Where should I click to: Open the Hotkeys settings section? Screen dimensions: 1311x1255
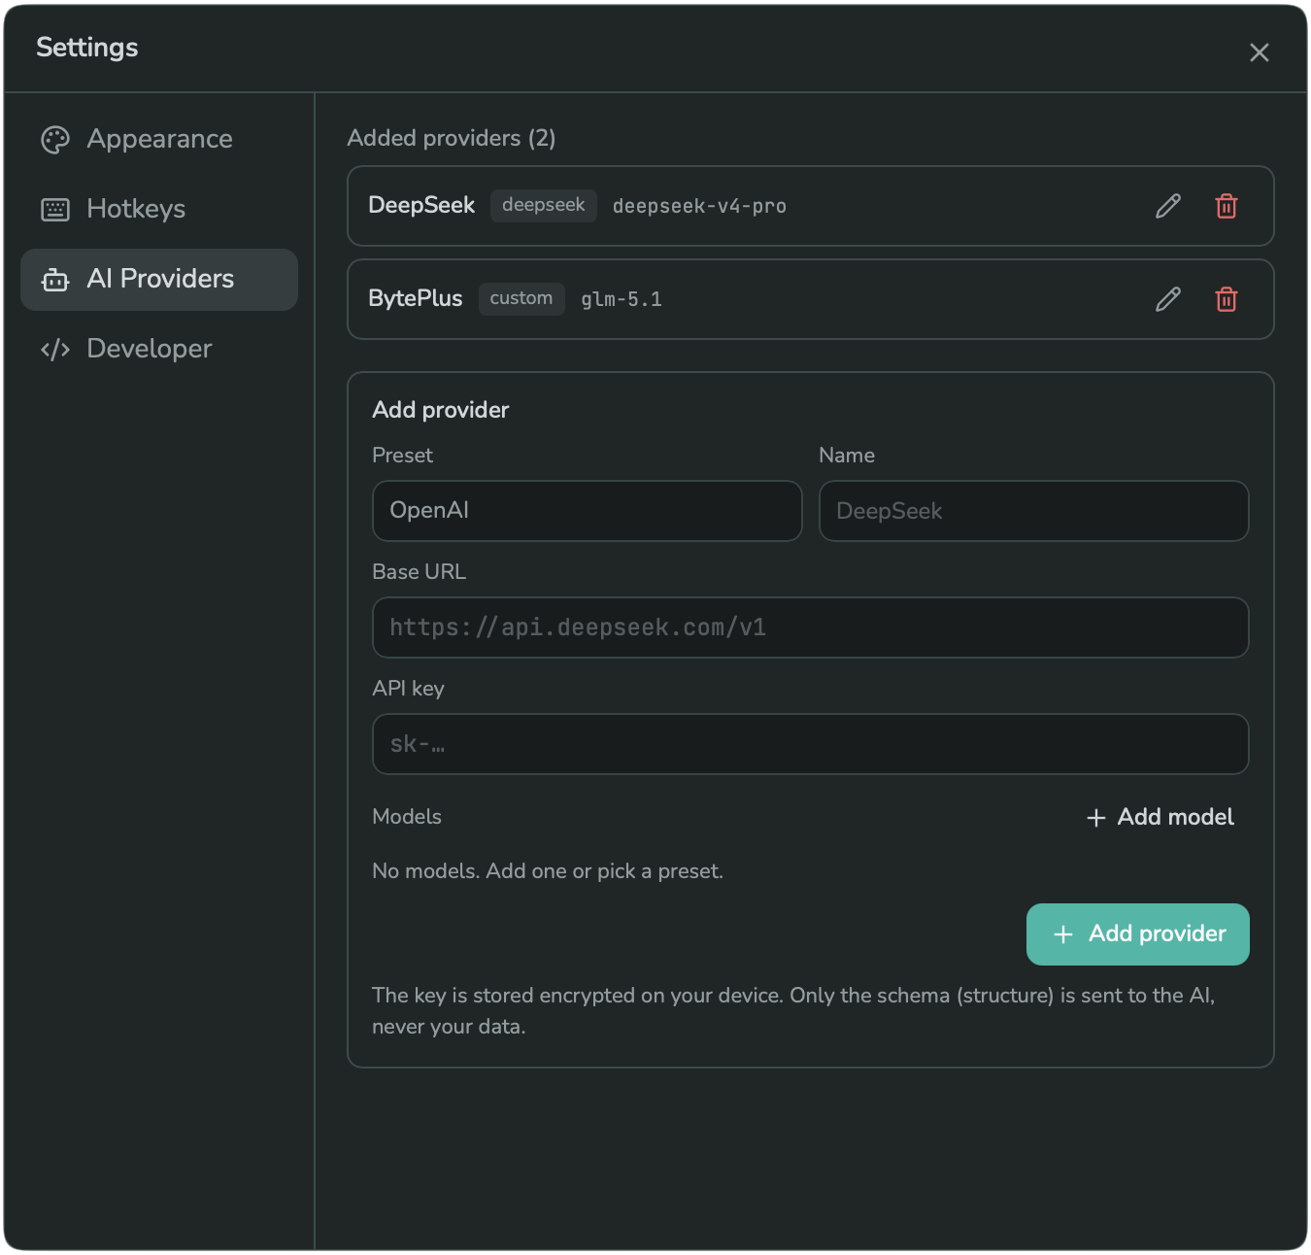click(159, 210)
